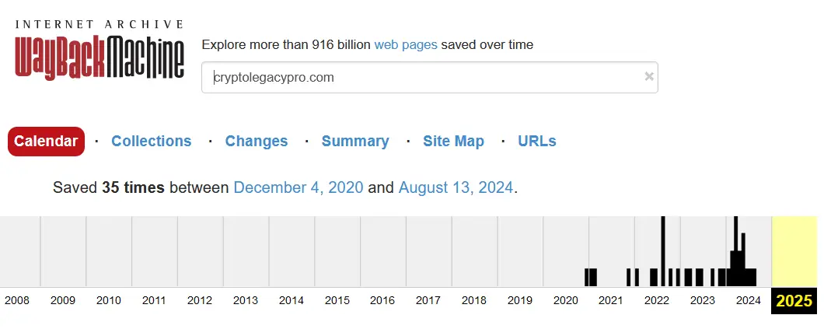This screenshot has width=831, height=336.
Task: View the Summary tab
Action: coord(355,142)
